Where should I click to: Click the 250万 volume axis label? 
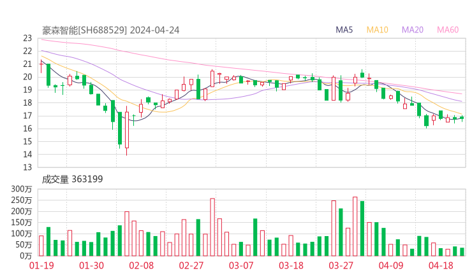[22, 200]
